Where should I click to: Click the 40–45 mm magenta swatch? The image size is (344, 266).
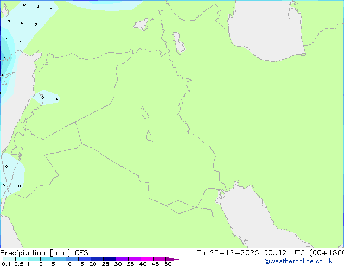click(x=147, y=259)
